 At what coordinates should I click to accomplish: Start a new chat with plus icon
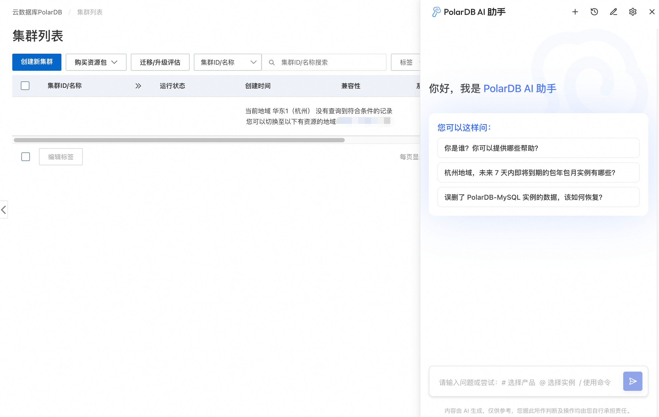pos(575,12)
